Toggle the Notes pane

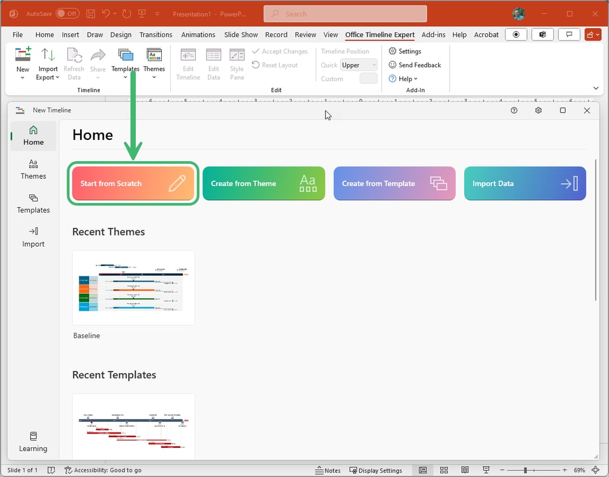pyautogui.click(x=328, y=470)
